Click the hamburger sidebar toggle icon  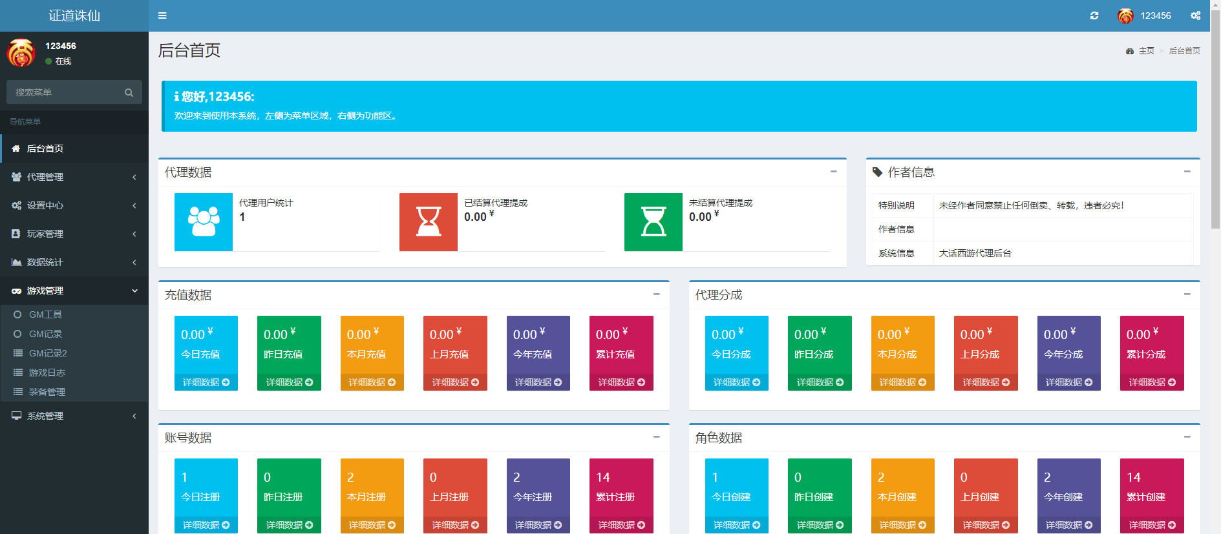[162, 15]
